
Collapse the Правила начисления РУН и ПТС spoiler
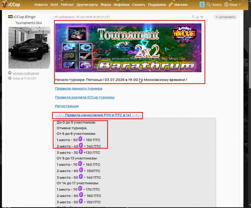coord(98,115)
